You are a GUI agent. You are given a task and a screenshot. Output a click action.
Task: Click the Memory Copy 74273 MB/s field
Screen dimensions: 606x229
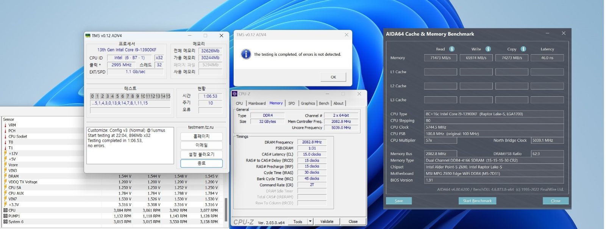click(512, 58)
